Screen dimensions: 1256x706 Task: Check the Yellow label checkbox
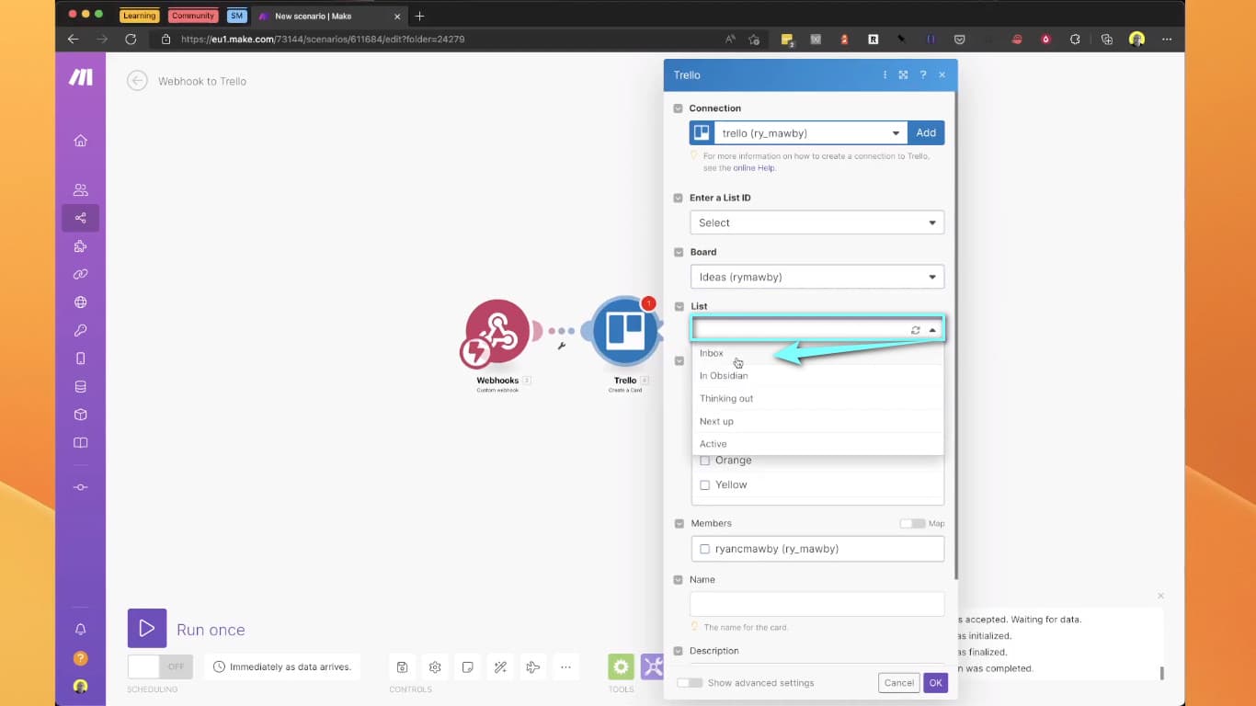click(705, 485)
